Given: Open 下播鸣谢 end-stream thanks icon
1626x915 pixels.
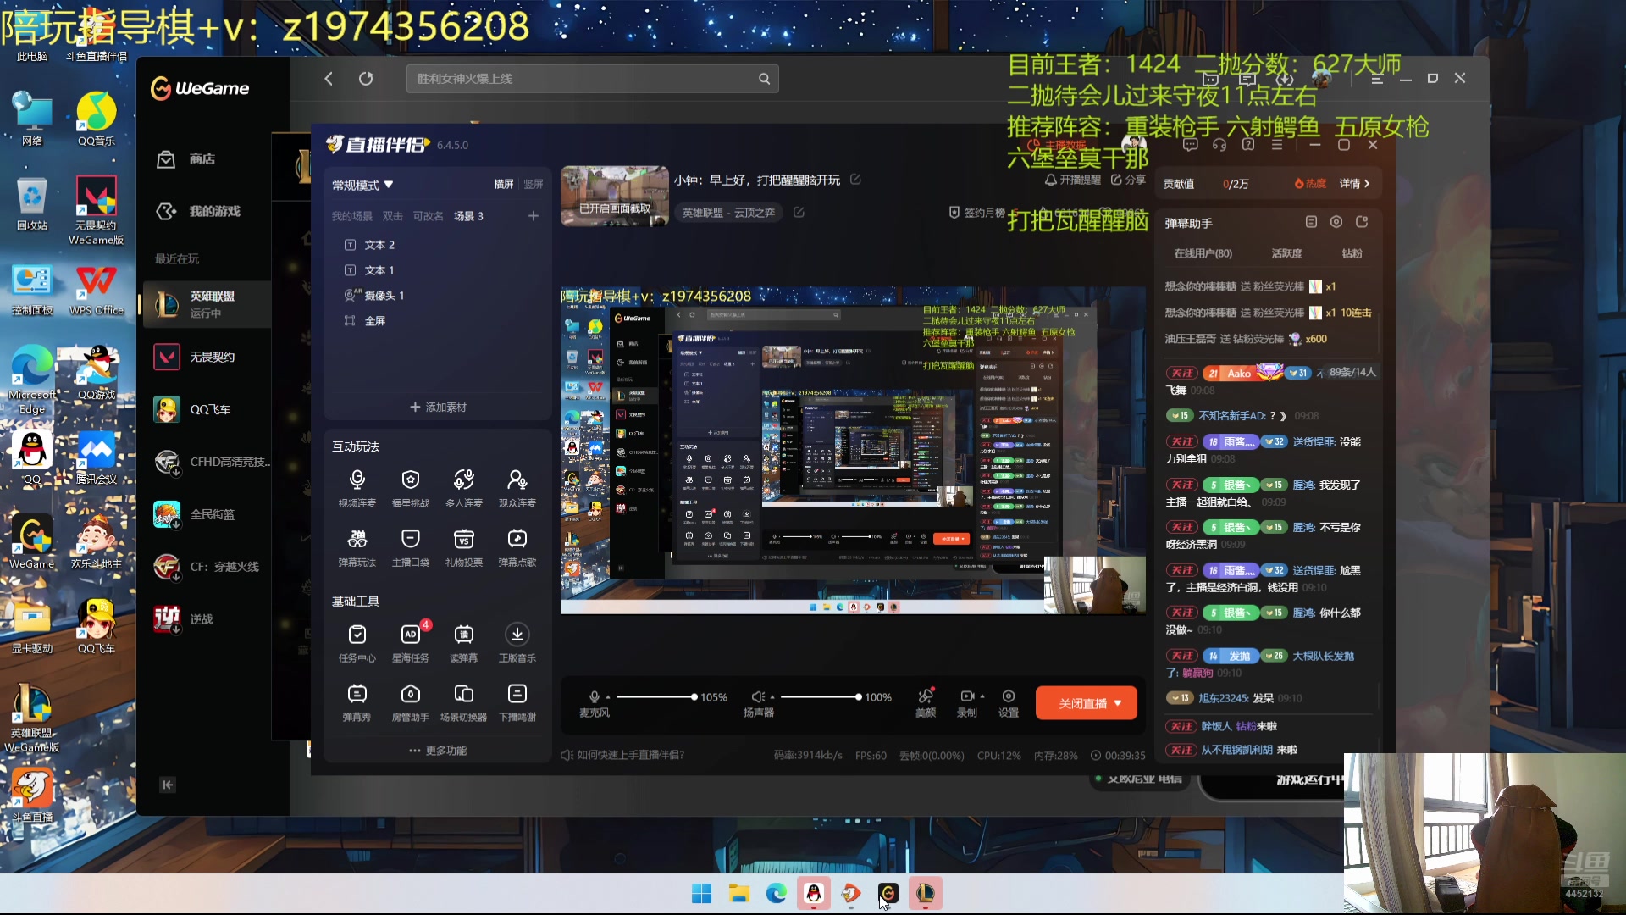Looking at the screenshot, I should [517, 702].
